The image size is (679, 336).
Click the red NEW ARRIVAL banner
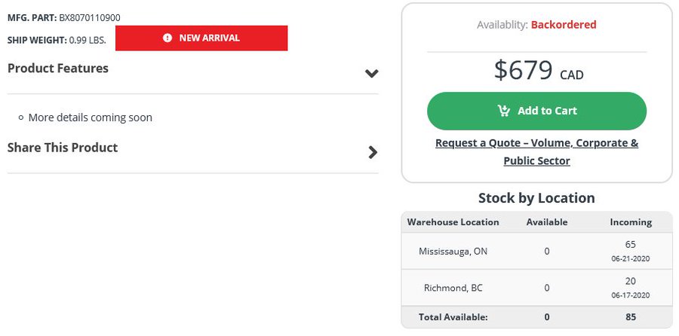[201, 38]
